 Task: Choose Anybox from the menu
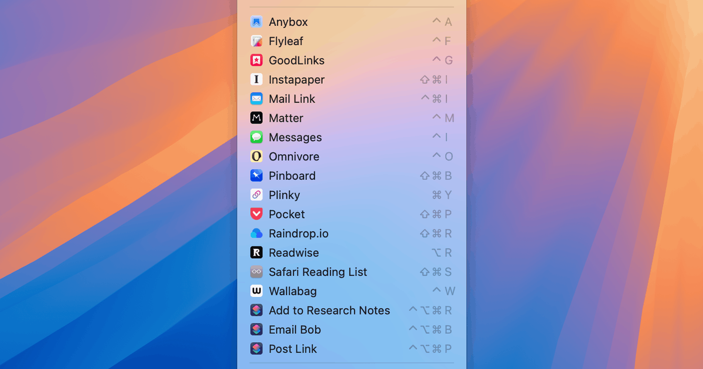coord(351,22)
